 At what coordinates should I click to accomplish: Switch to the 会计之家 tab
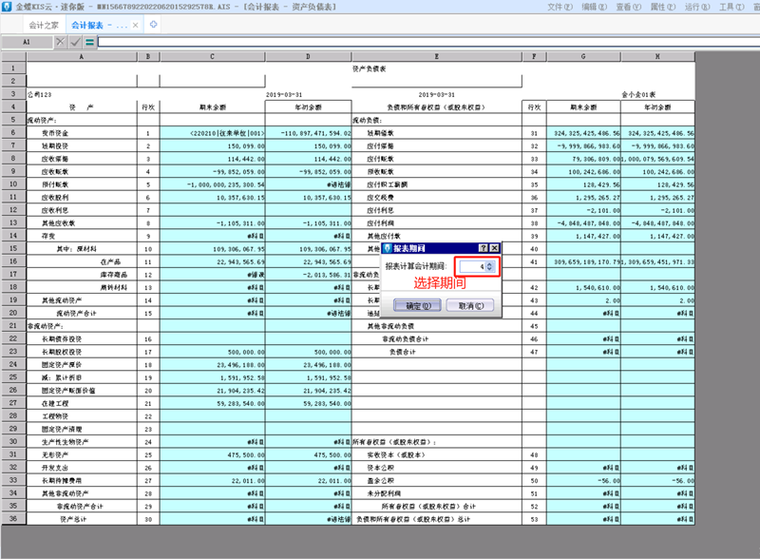43,24
